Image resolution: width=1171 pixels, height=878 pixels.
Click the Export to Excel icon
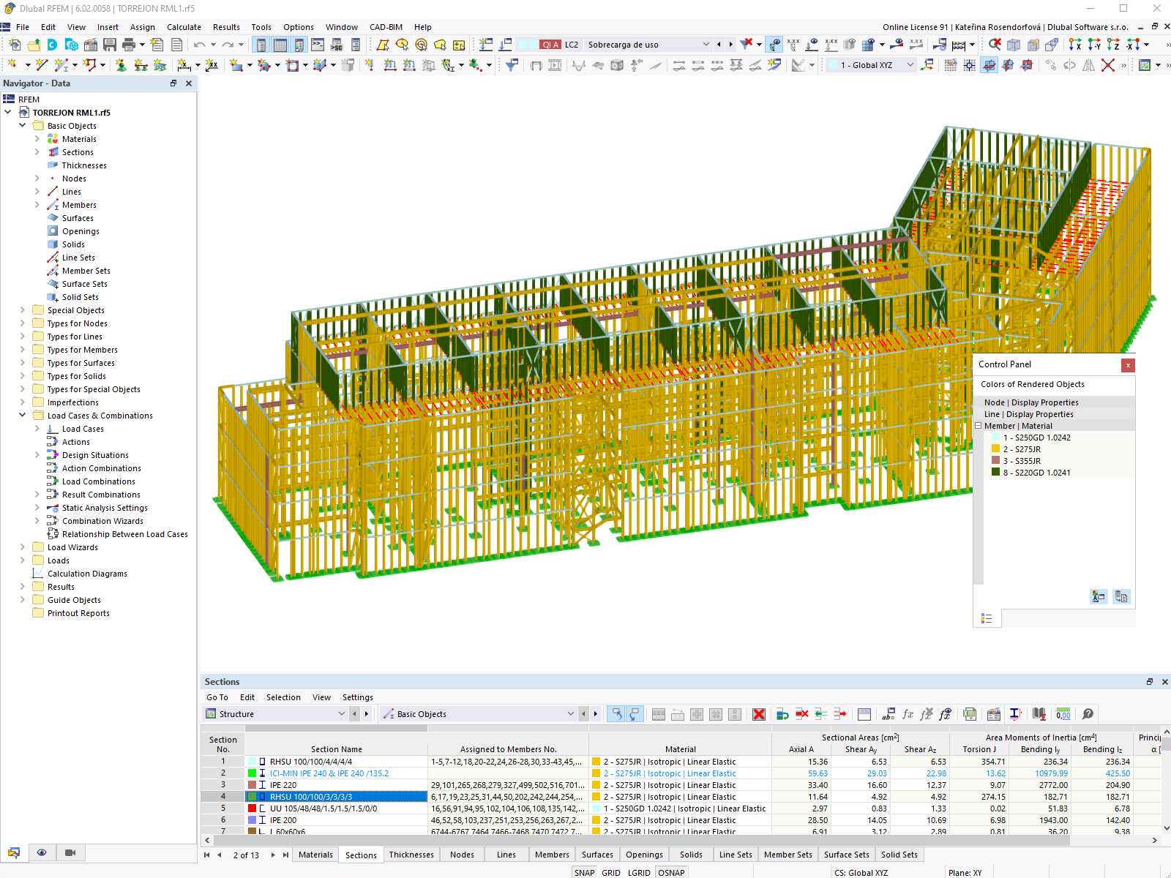970,714
